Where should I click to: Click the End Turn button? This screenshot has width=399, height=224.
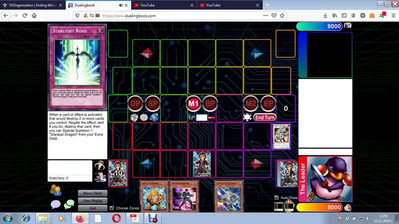coord(265,118)
